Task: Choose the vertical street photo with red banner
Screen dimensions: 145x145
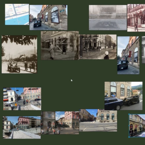Action: coord(128,55)
